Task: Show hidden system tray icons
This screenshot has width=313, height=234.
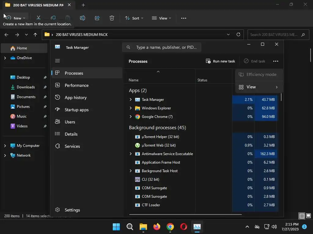Action: (247, 227)
